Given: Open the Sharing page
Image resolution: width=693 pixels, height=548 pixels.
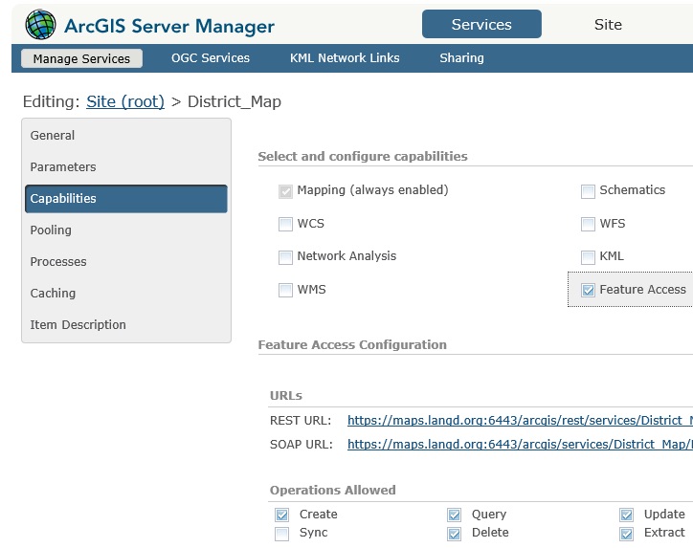Looking at the screenshot, I should click(x=462, y=57).
